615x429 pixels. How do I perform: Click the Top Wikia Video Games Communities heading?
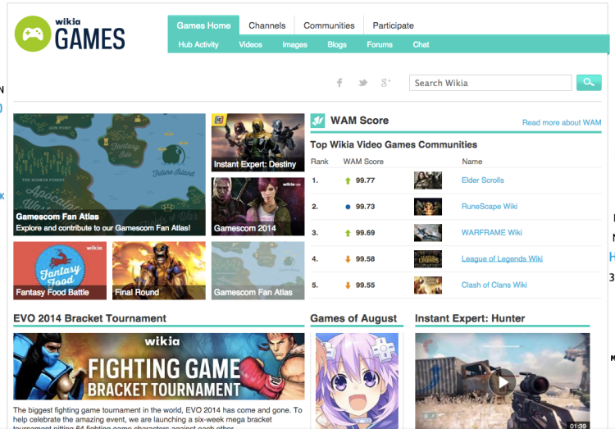pos(394,144)
